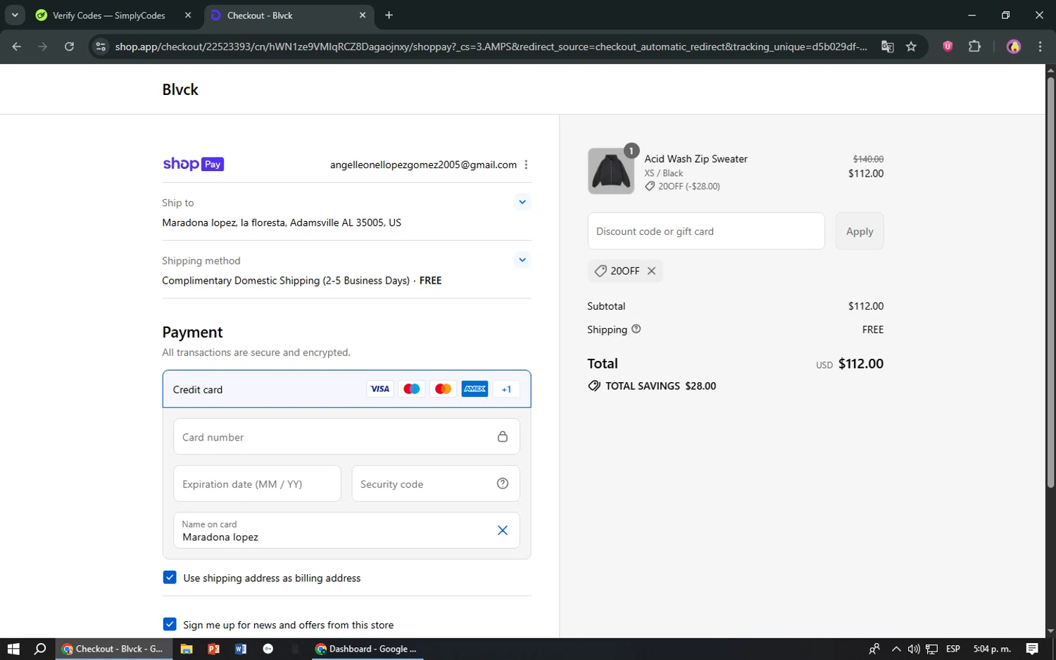Image resolution: width=1056 pixels, height=660 pixels.
Task: Click the American Express card icon
Action: click(x=475, y=389)
